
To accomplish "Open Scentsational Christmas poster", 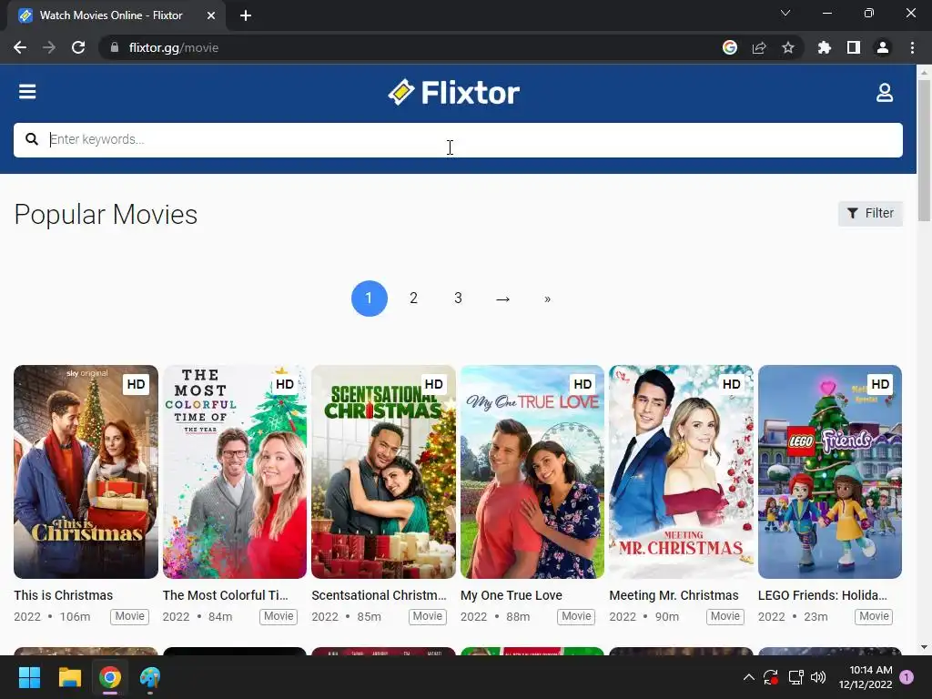I will click(383, 471).
